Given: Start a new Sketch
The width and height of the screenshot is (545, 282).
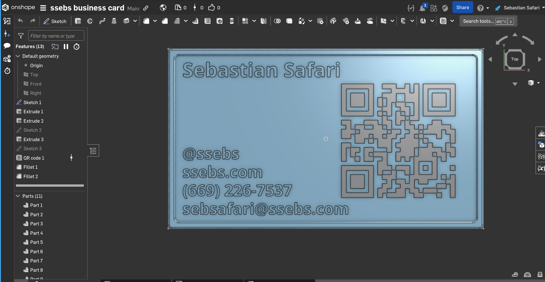Looking at the screenshot, I should (x=55, y=21).
